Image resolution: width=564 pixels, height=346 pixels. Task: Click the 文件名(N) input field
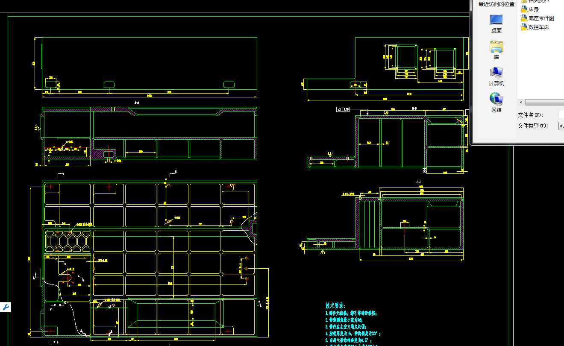point(561,115)
